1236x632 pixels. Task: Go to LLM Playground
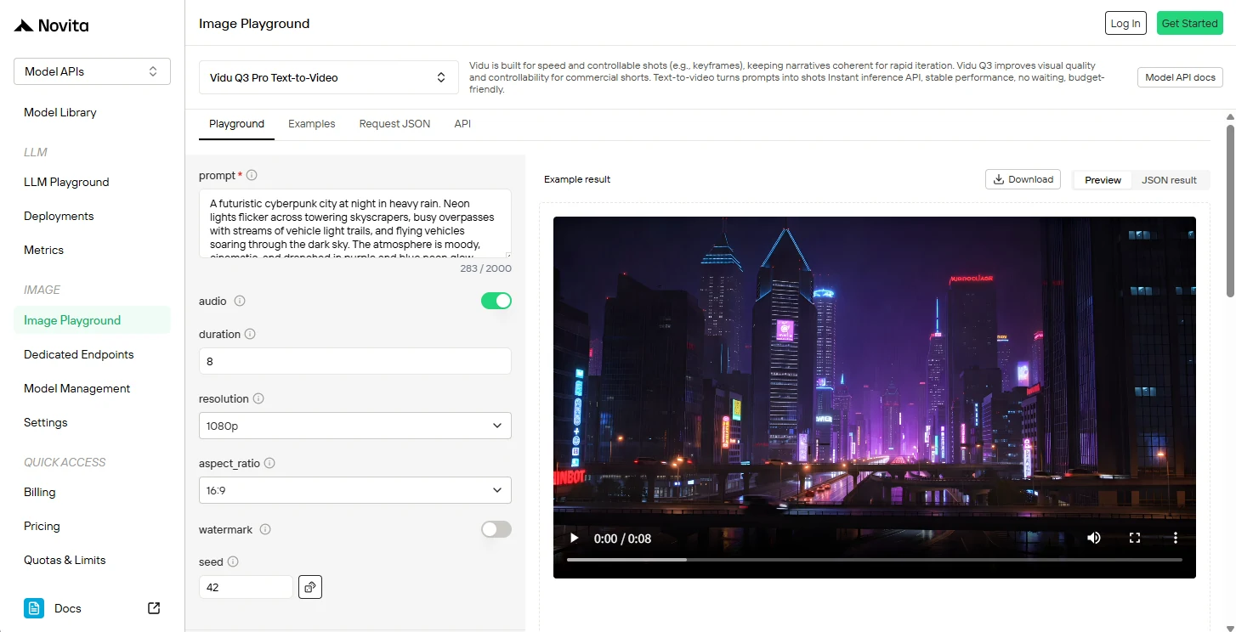[66, 182]
